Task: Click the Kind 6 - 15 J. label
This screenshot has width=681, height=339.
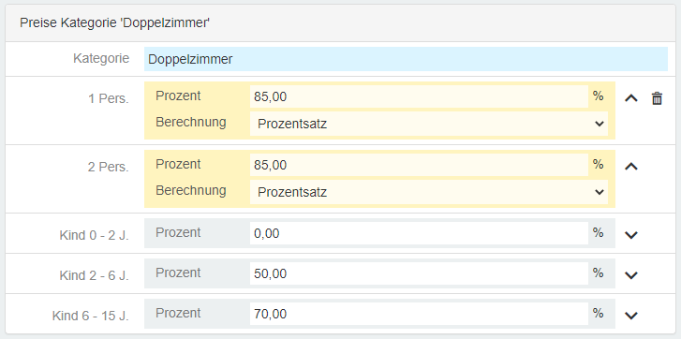Action: pyautogui.click(x=91, y=316)
